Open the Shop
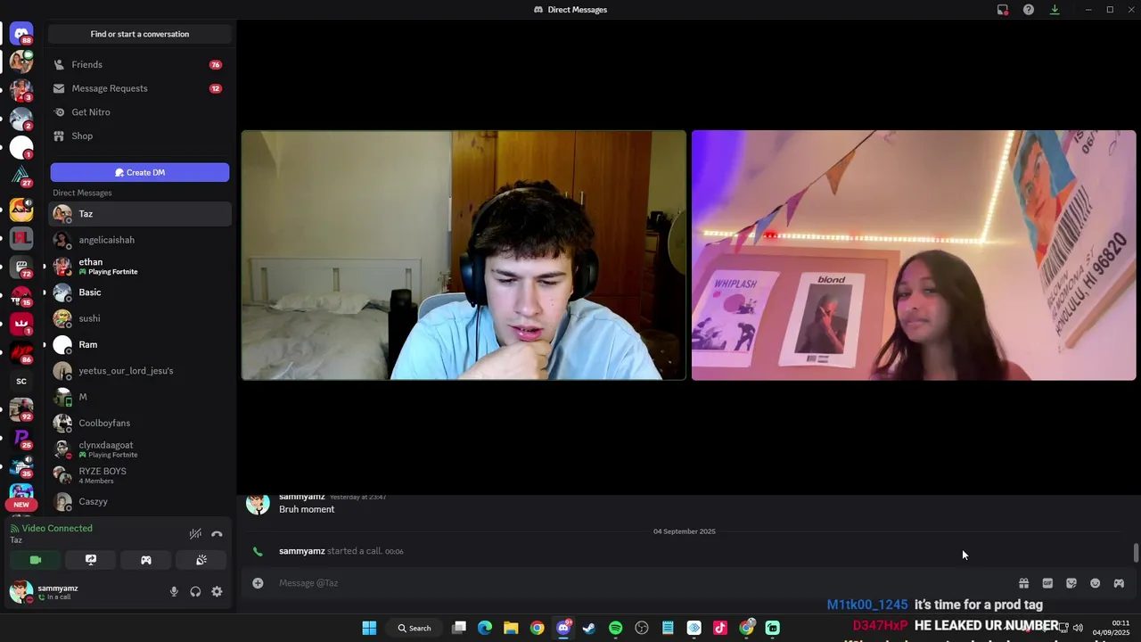 tap(140, 136)
